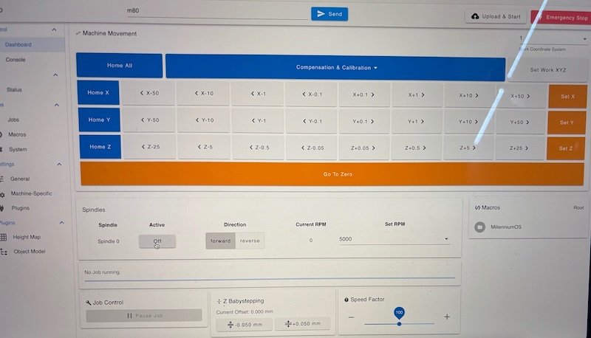Open the Work Coordinate System dropdown

click(x=553, y=39)
